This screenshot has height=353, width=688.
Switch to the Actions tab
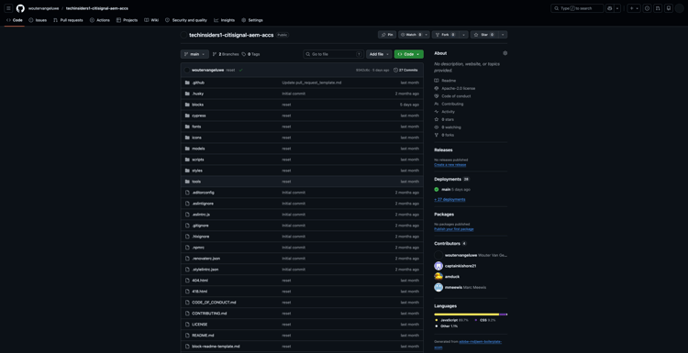pyautogui.click(x=100, y=20)
